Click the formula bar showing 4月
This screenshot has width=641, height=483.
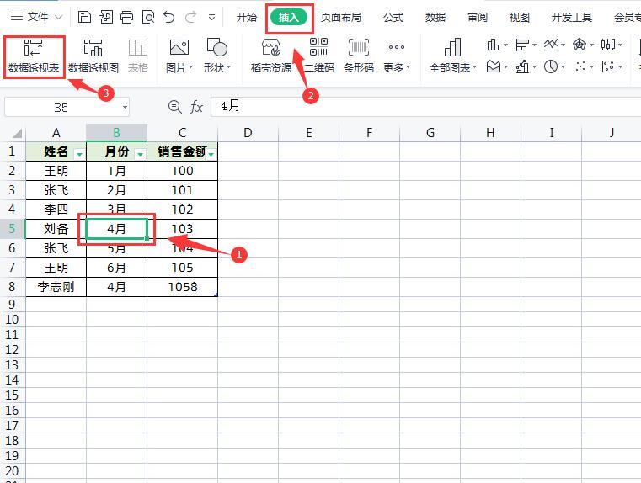pyautogui.click(x=425, y=107)
